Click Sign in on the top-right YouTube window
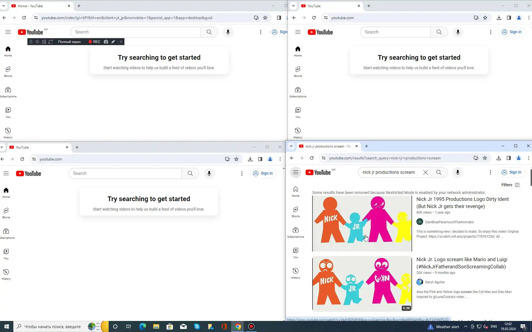Viewport: 532px width, 332px height. 512,32
